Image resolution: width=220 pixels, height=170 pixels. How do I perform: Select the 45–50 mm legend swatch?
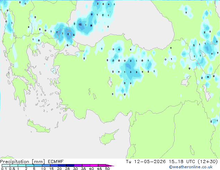(102, 165)
